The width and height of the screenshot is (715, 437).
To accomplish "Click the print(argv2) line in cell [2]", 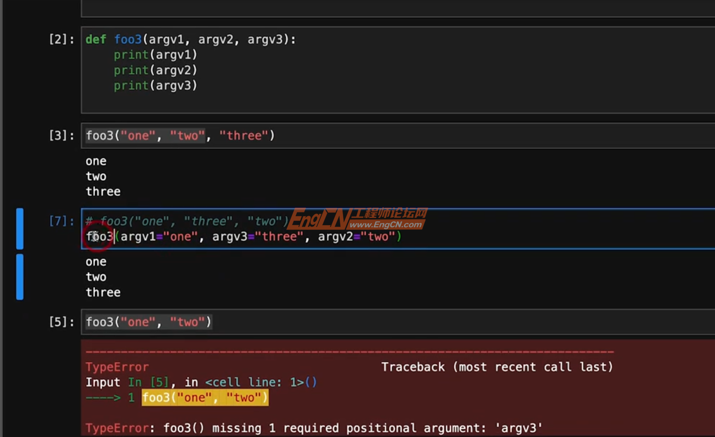I will 156,70.
